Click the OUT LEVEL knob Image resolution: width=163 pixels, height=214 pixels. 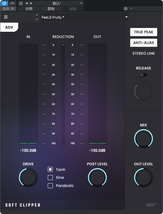pyautogui.click(x=144, y=178)
